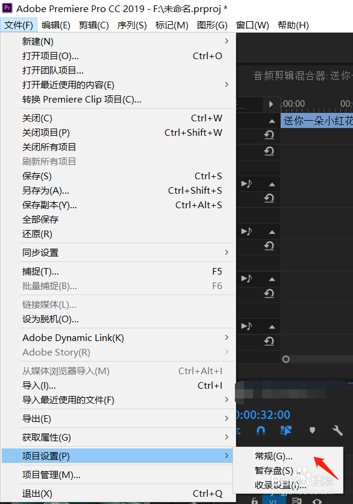The image size is (353, 504).
Task: Open the 标记(M) menu
Action: point(172,25)
